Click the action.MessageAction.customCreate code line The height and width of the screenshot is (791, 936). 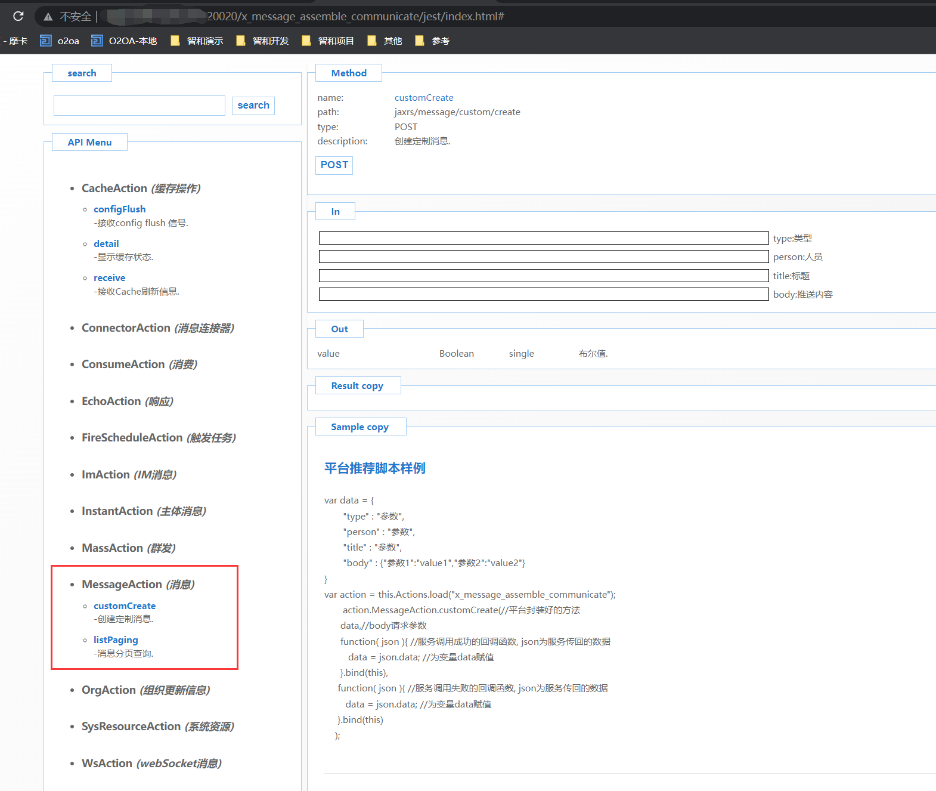point(461,610)
